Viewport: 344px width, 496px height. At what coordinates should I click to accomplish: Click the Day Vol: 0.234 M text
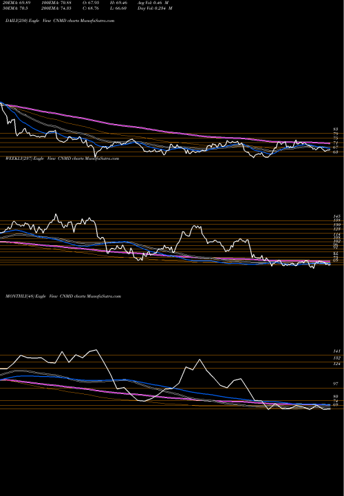pos(155,8)
